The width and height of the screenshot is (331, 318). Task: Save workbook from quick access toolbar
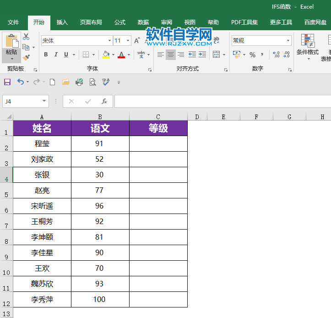pos(7,82)
